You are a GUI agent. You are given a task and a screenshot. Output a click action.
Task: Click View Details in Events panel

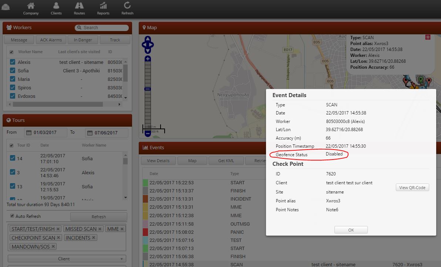pos(158,161)
